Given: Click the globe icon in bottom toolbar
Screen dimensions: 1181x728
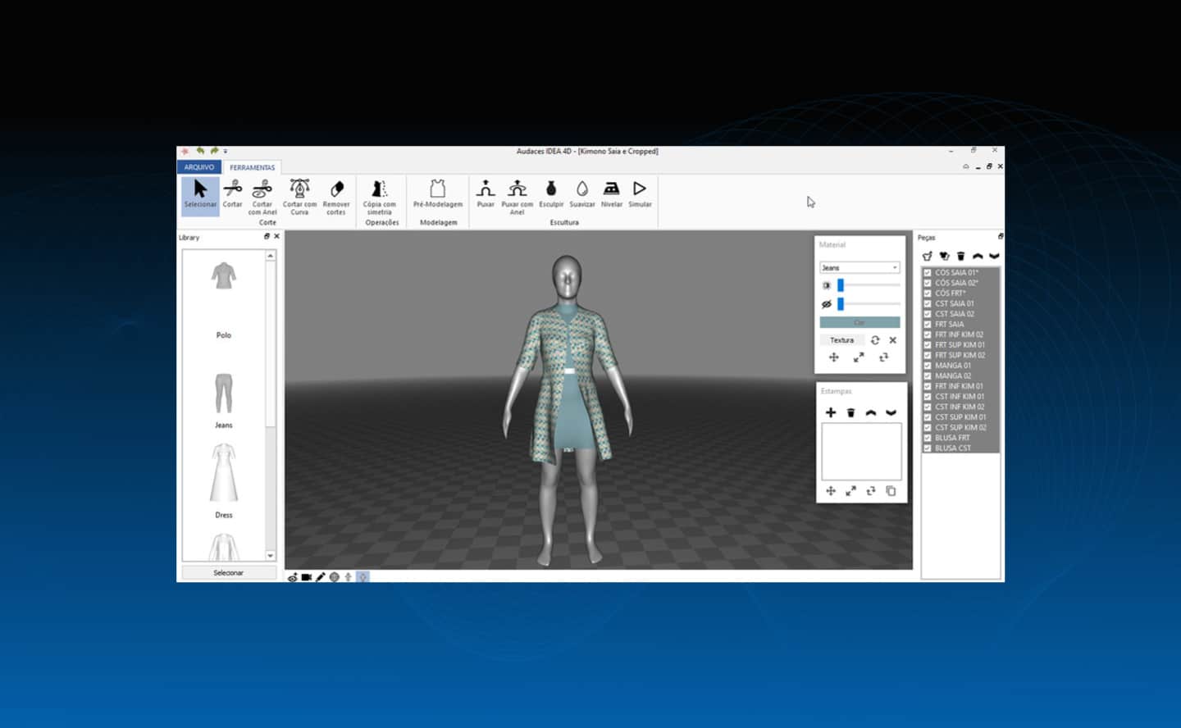Looking at the screenshot, I should point(335,577).
